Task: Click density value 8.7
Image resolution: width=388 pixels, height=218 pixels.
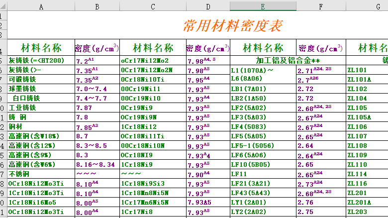Action: pos(97,136)
